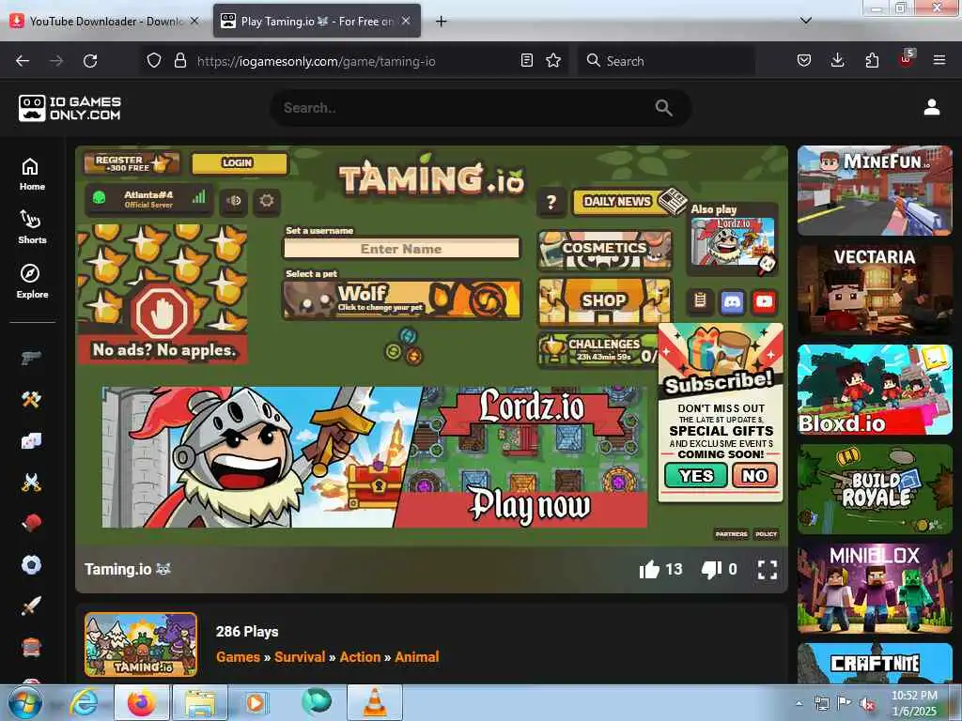The width and height of the screenshot is (962, 721).
Task: Open server selector Atlanta#4
Action: (149, 199)
